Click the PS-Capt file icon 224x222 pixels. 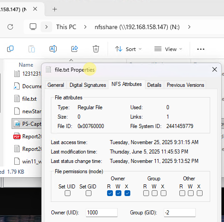point(17,124)
